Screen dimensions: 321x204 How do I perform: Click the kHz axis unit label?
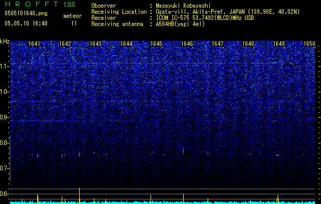click(5, 41)
